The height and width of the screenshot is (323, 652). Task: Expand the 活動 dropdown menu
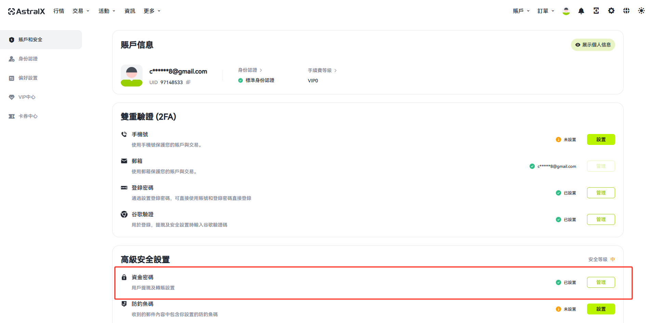pyautogui.click(x=107, y=11)
